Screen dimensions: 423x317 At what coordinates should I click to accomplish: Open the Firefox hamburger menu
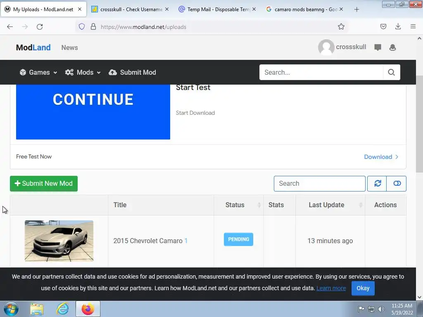tap(413, 26)
